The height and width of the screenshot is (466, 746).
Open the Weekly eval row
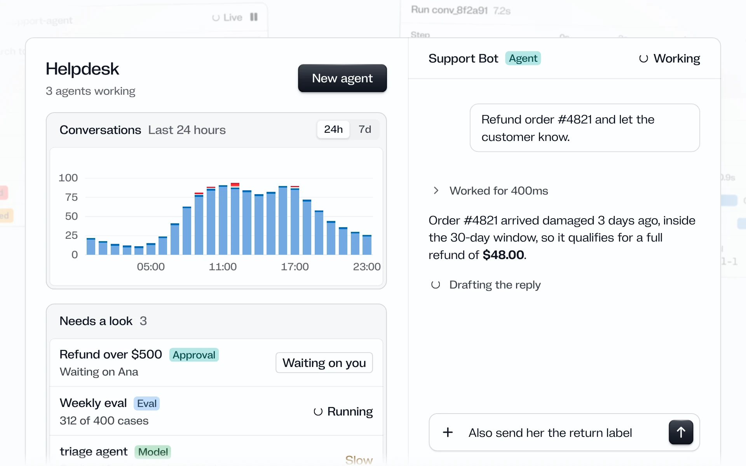click(x=216, y=411)
